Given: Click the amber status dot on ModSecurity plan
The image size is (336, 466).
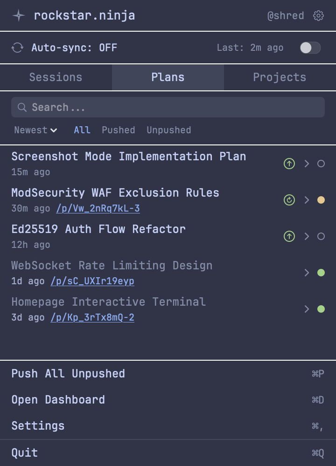Looking at the screenshot, I should point(321,200).
